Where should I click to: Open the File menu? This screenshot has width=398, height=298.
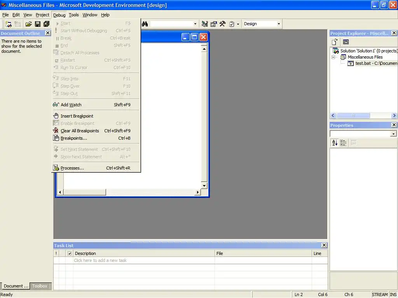(x=5, y=15)
